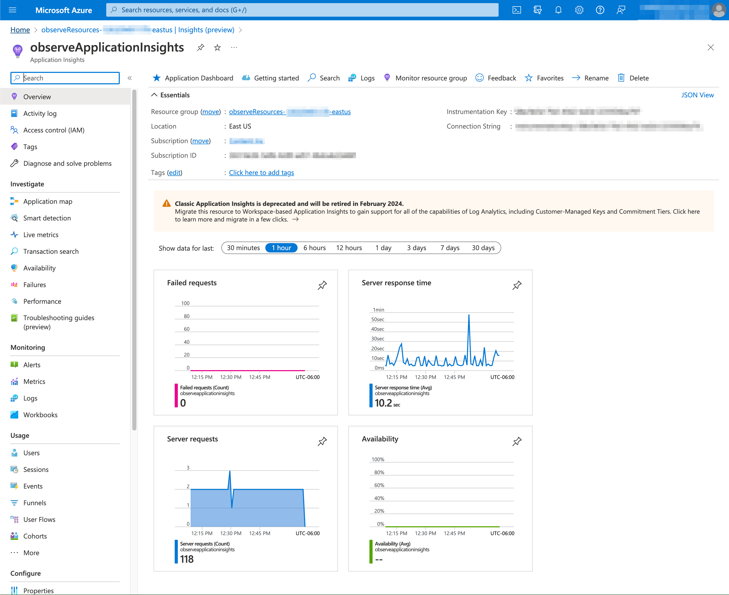Click the notifications bell icon

(558, 10)
